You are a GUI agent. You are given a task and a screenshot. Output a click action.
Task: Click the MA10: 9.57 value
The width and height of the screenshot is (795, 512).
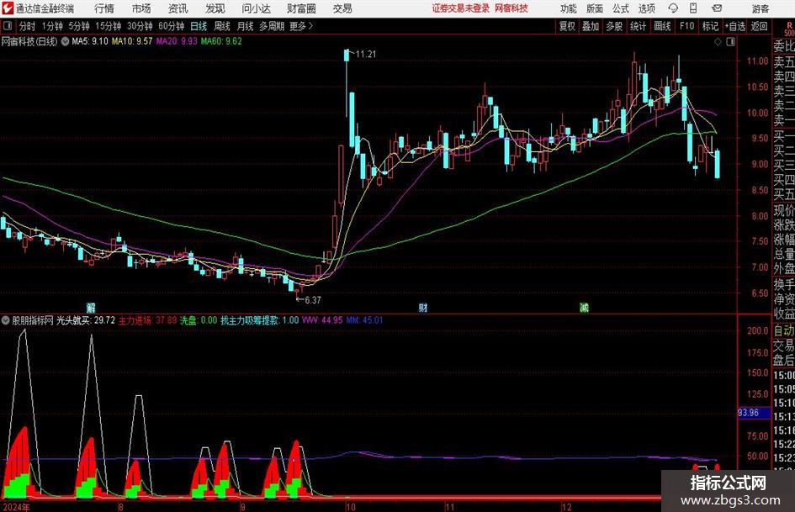(132, 41)
